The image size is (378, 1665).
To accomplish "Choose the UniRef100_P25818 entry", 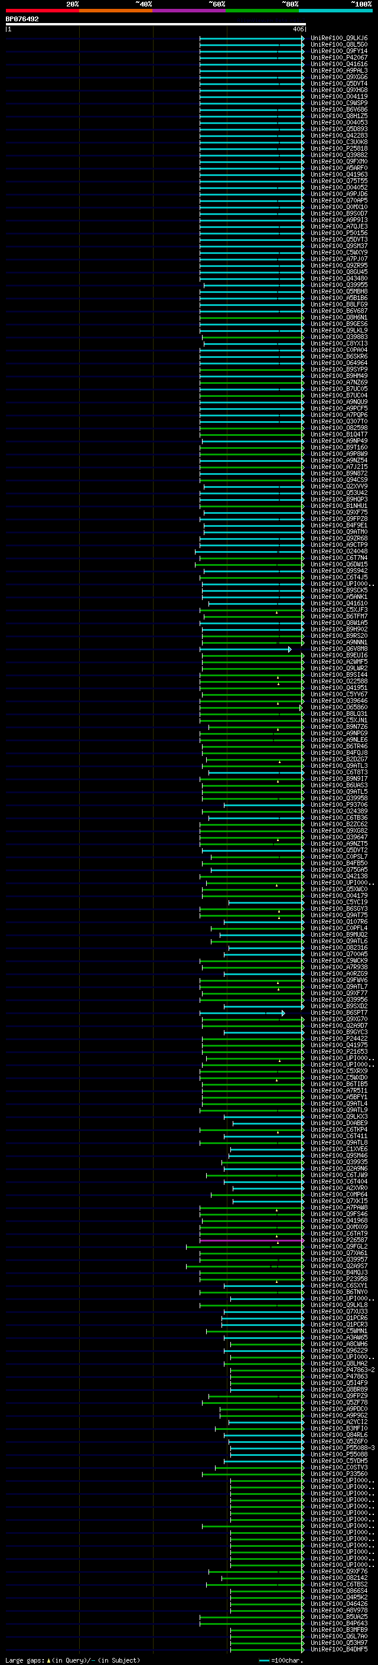I will click(338, 149).
